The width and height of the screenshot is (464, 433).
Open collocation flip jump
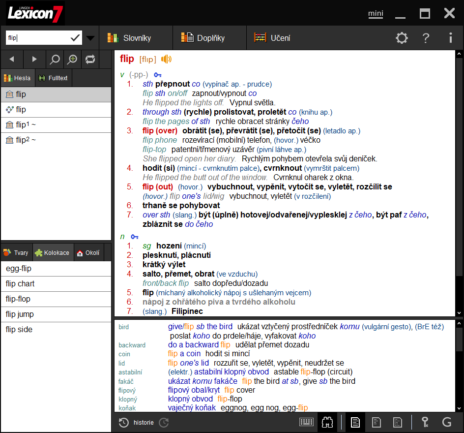click(56, 314)
